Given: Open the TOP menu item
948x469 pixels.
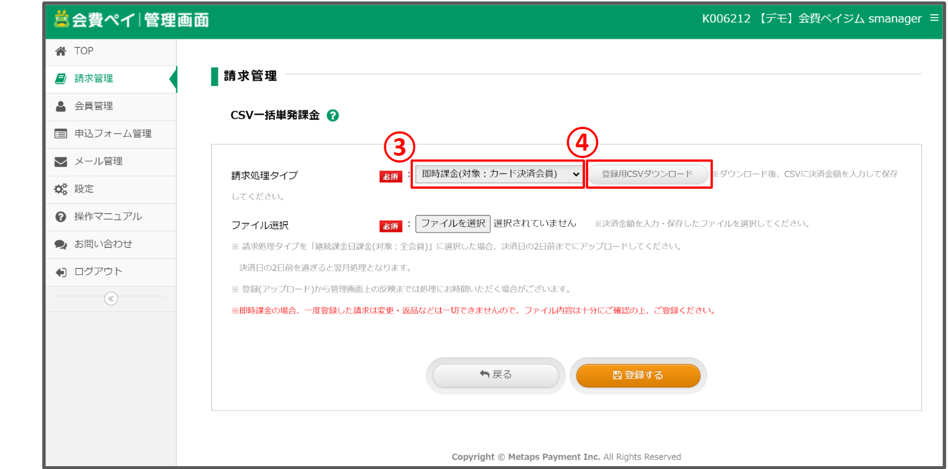Looking at the screenshot, I should coord(111,51).
